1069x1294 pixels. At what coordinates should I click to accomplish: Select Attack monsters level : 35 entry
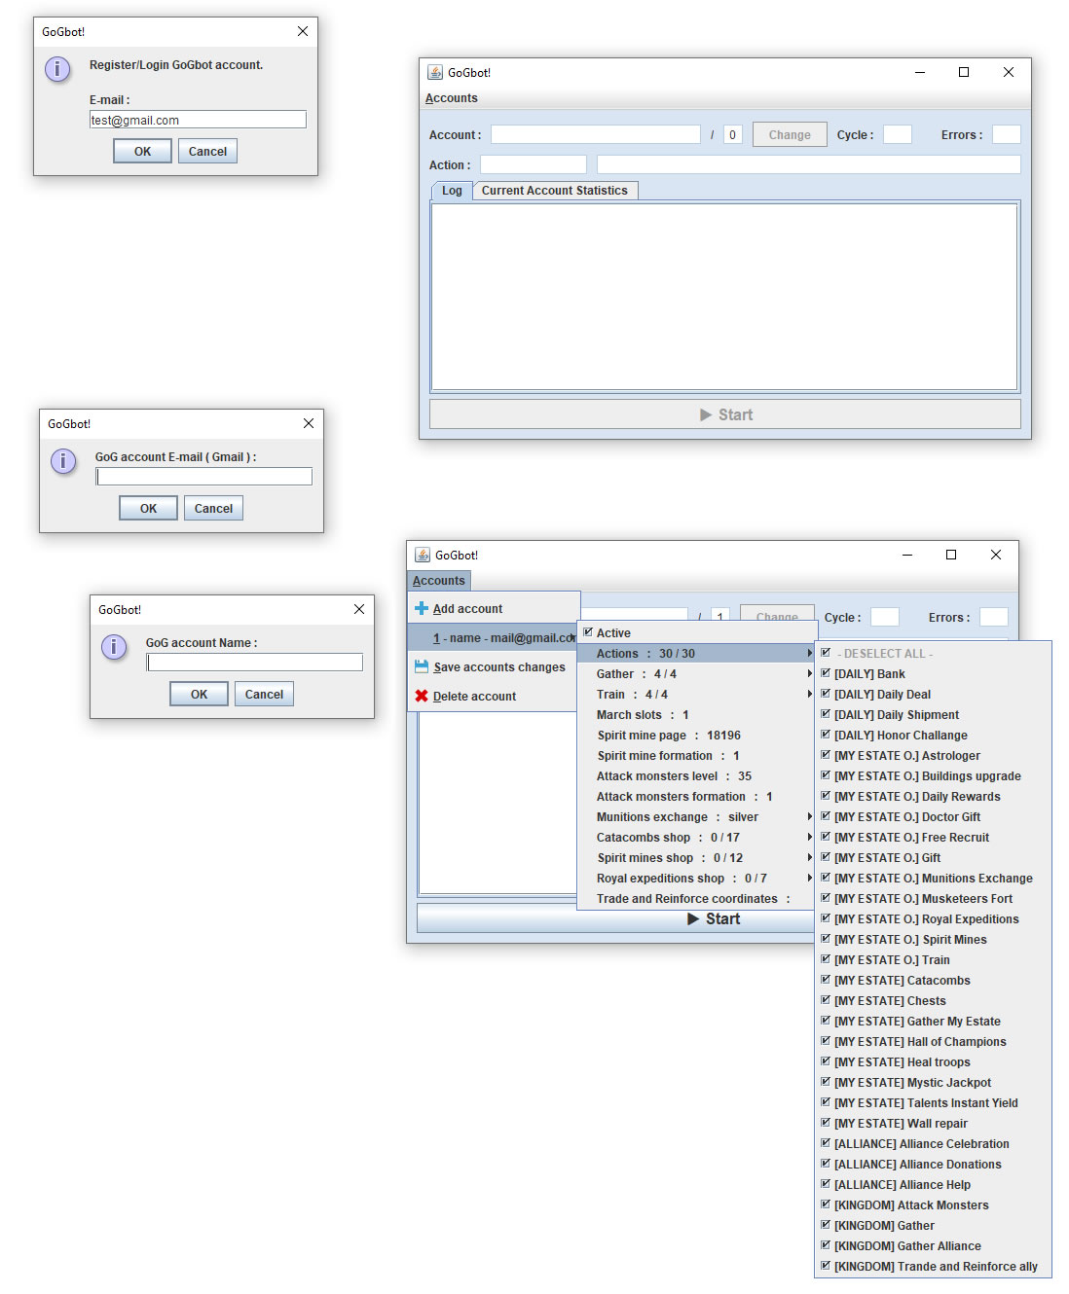(x=696, y=775)
